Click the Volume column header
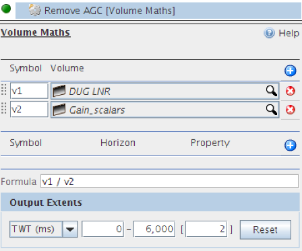This screenshot has height=251, width=302. pyautogui.click(x=67, y=68)
